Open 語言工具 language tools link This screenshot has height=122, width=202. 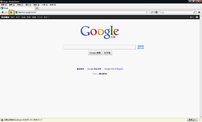(140, 48)
